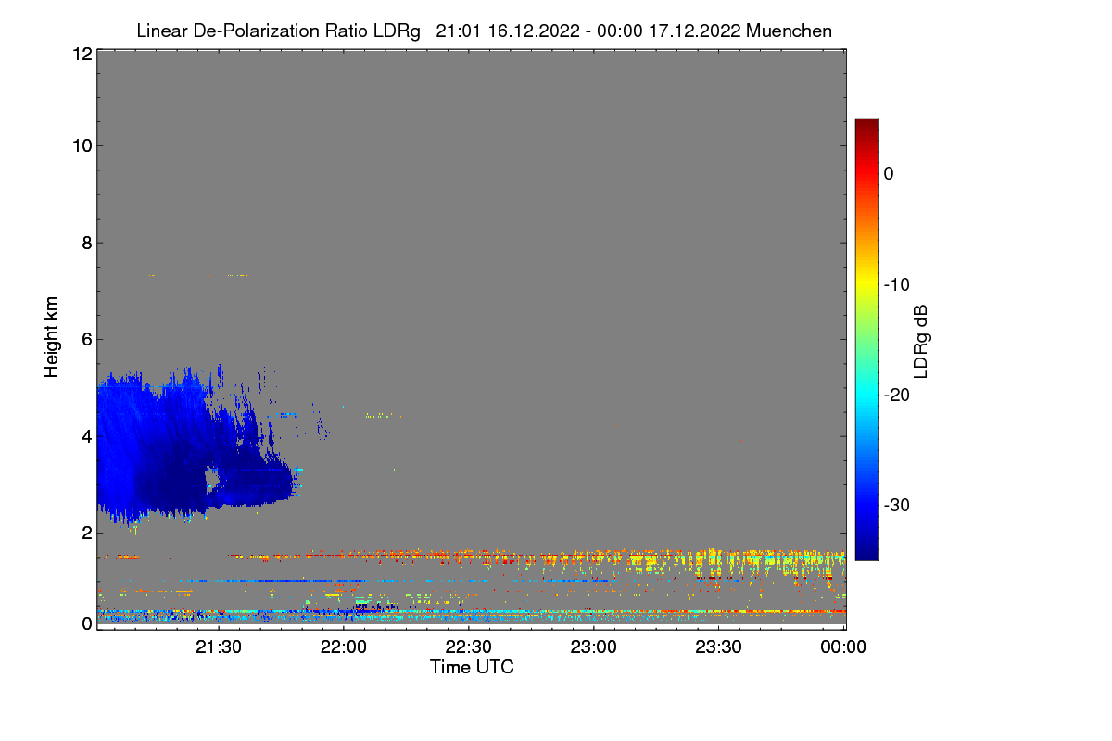The image size is (1112, 741).
Task: Click the '23:30' time tick label
Action: 719,647
